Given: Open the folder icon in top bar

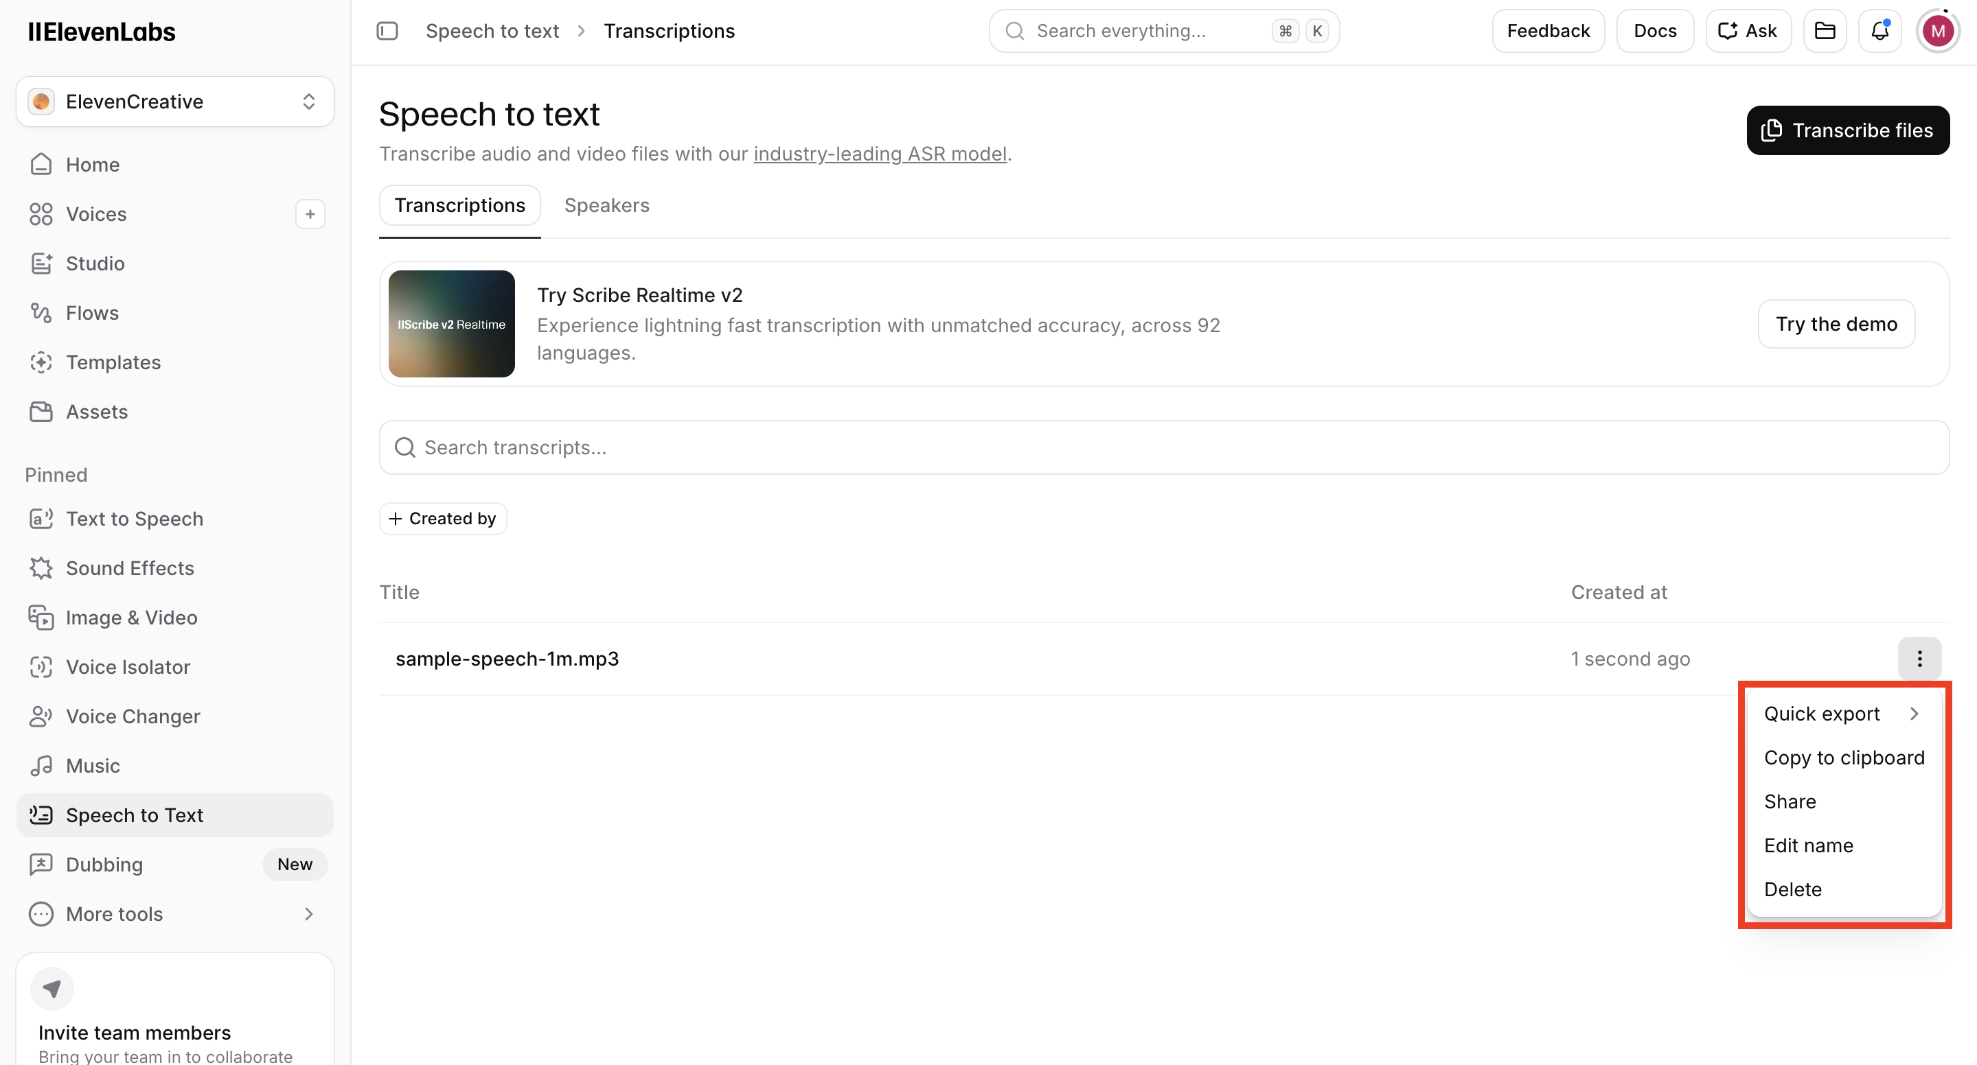Looking at the screenshot, I should pyautogui.click(x=1825, y=31).
